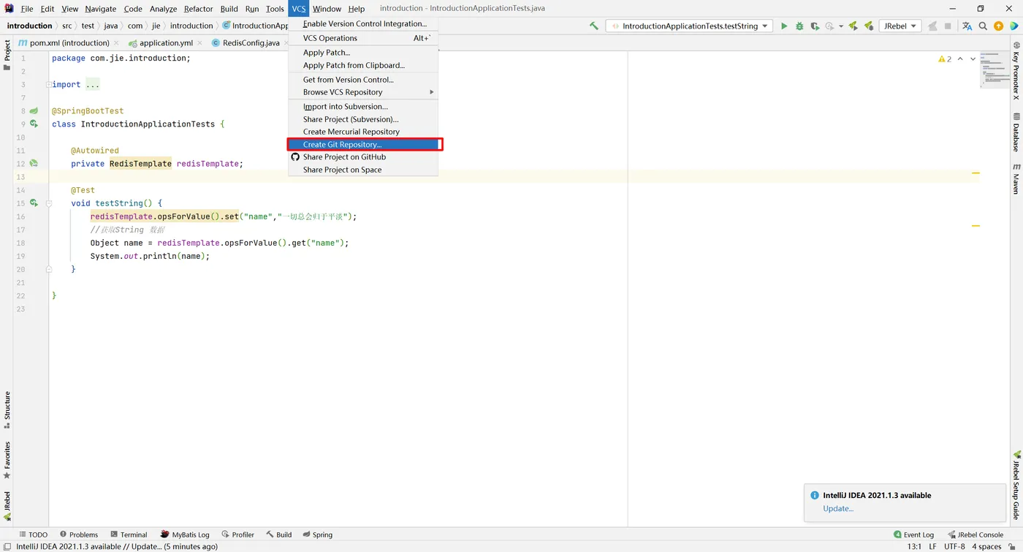
Task: Click the colorful plugin icon in the top-right corner
Action: click(x=1014, y=26)
